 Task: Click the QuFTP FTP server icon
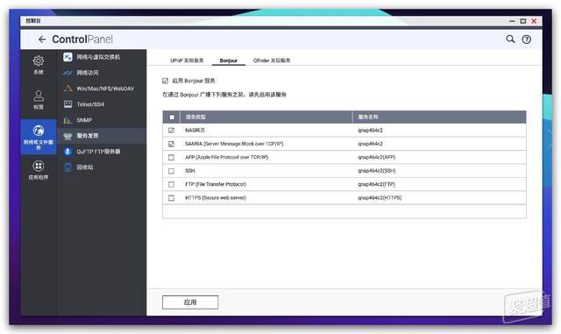pos(67,152)
